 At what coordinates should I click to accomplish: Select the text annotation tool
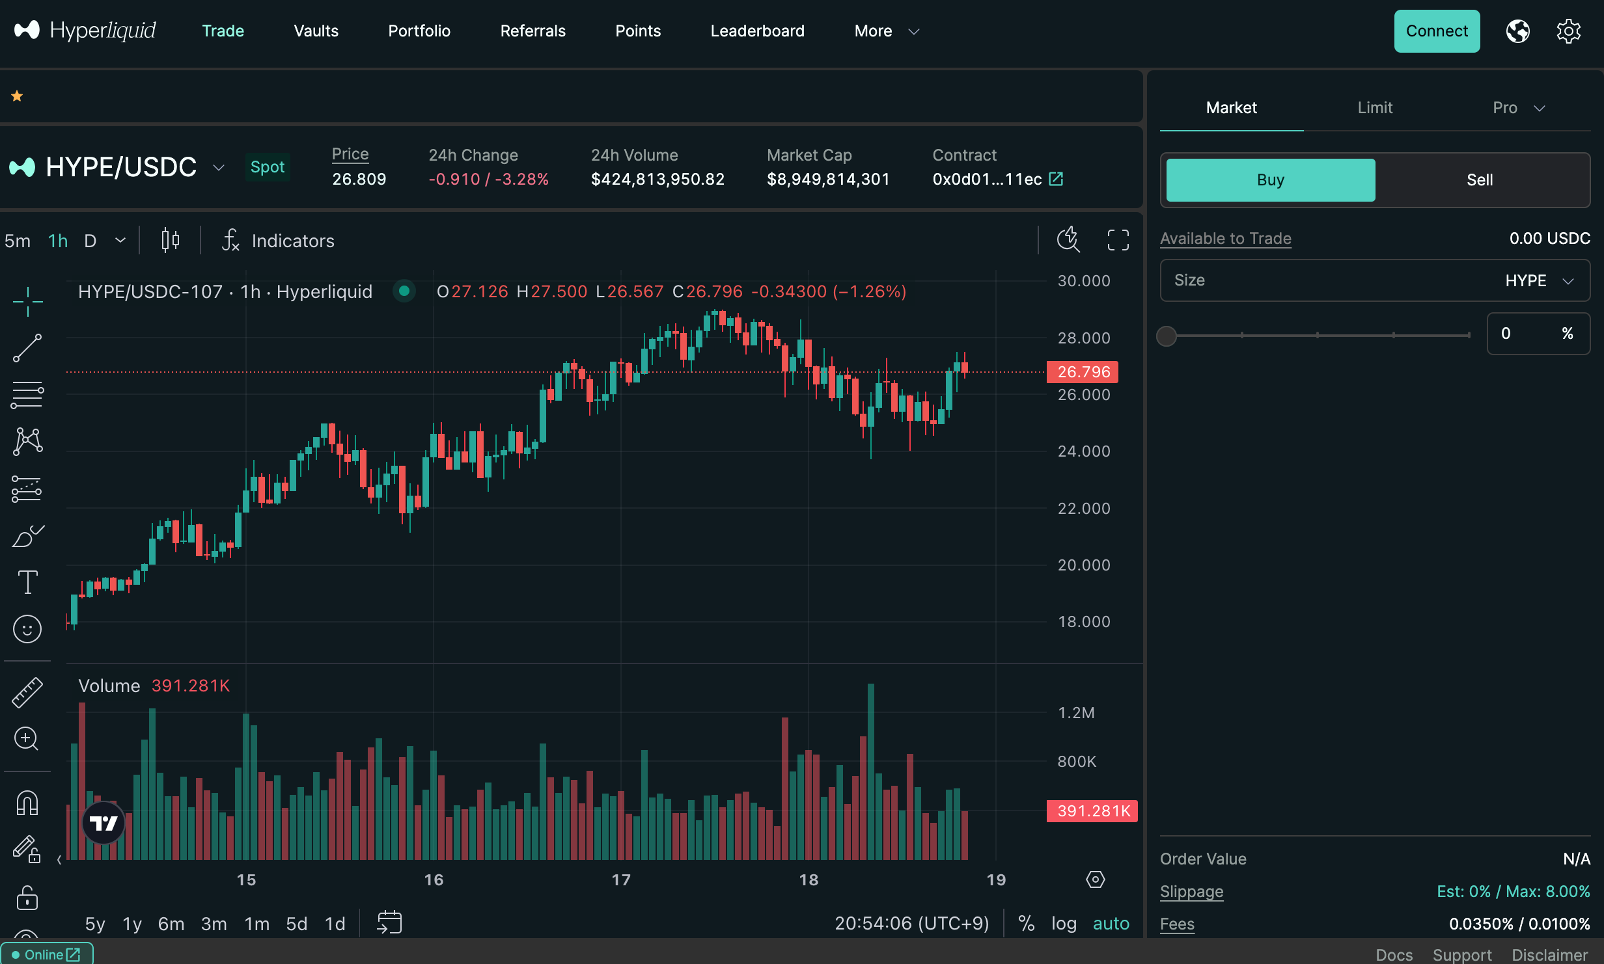pos(27,582)
